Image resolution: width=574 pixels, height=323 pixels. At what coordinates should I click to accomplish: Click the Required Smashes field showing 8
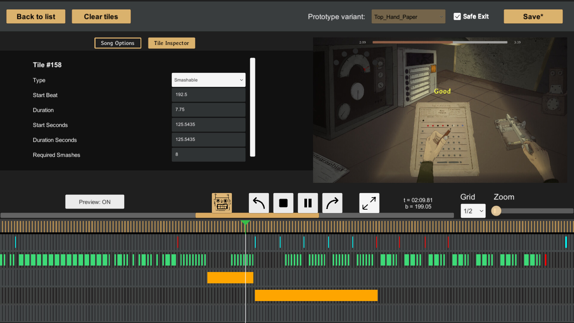tap(208, 154)
